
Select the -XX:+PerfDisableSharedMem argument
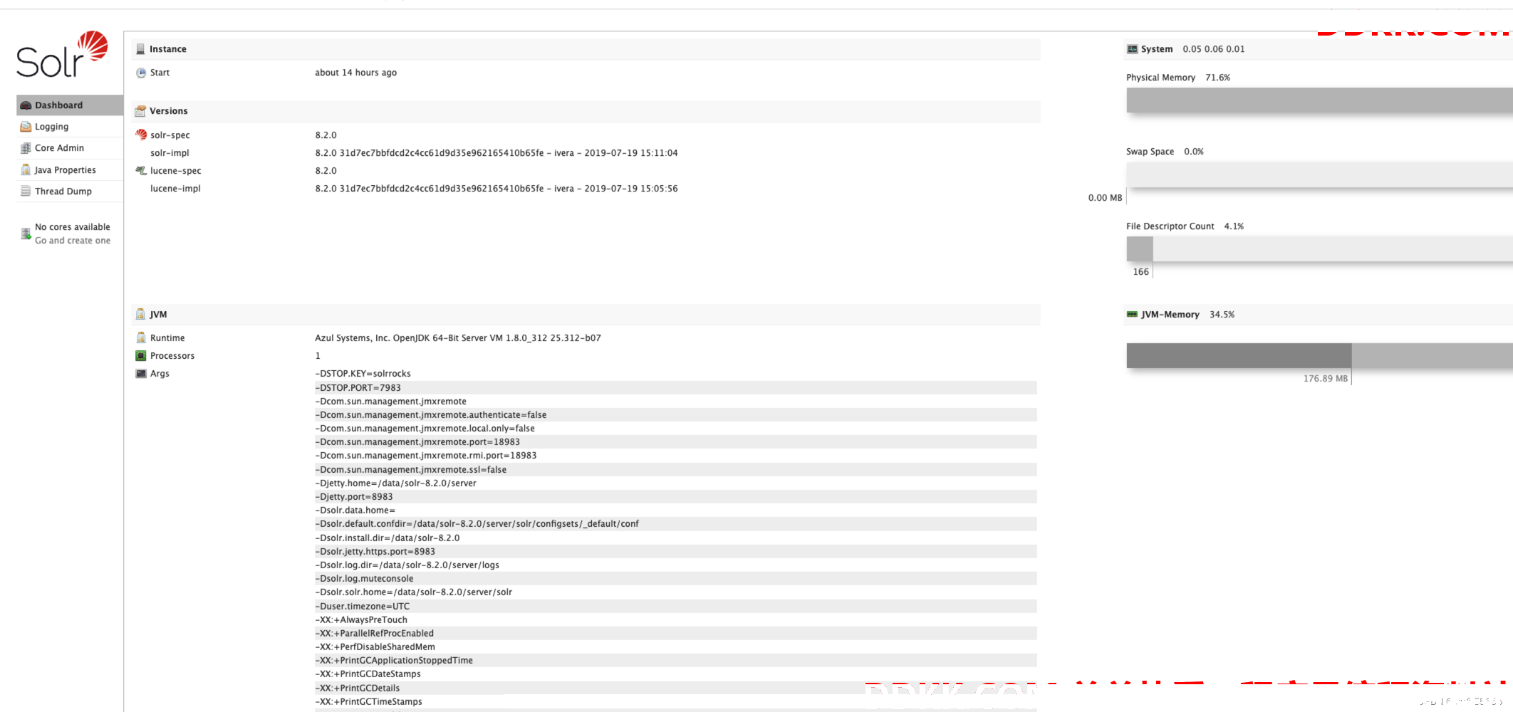(375, 647)
